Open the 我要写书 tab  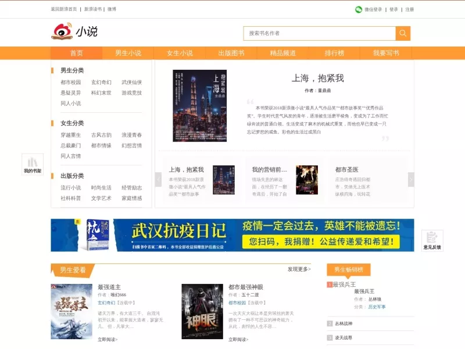point(386,53)
